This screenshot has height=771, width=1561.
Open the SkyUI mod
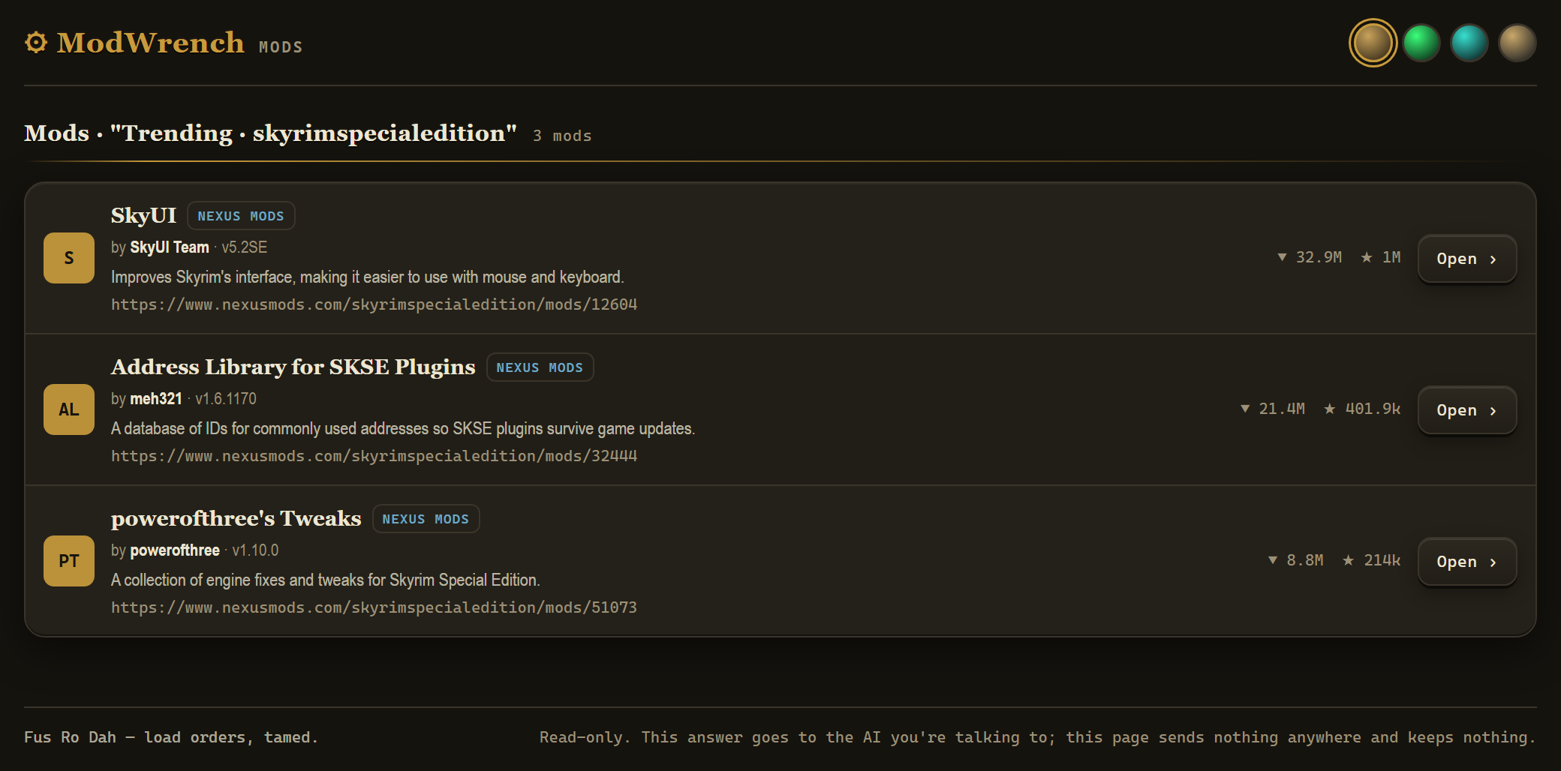click(x=1467, y=259)
